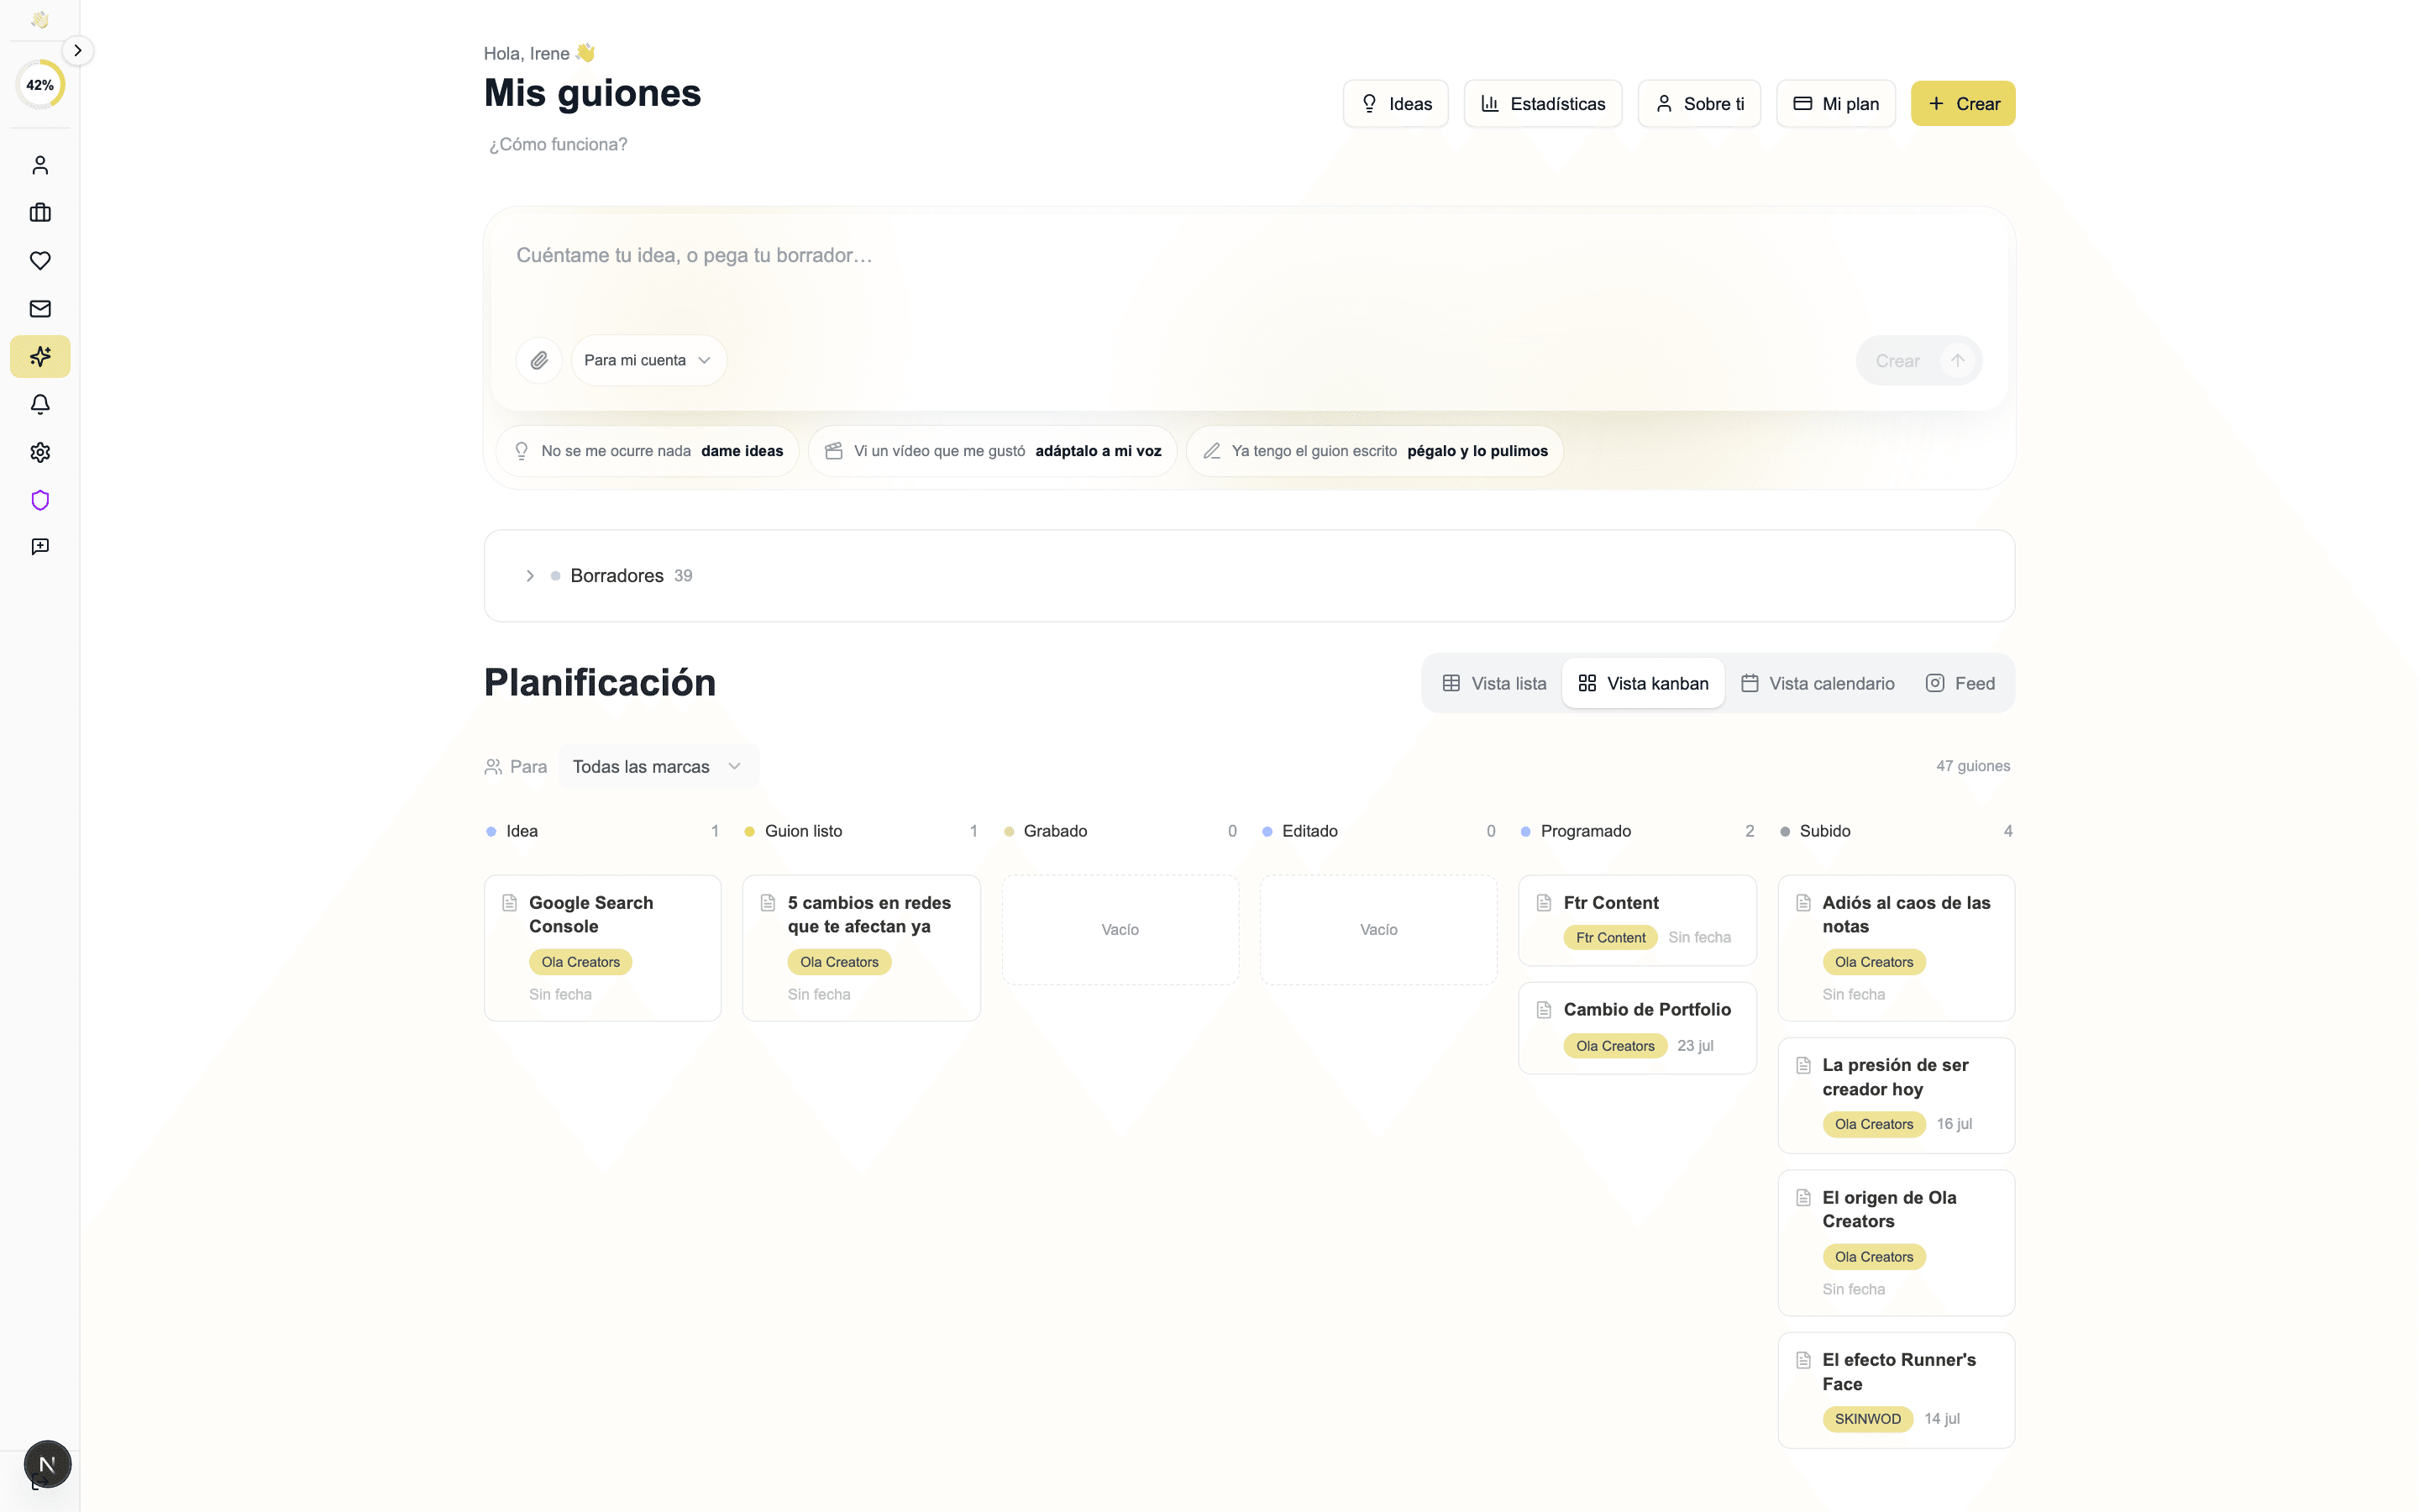The width and height of the screenshot is (2419, 1512).
Task: Click the N avatar badge at bottom left
Action: (x=47, y=1464)
